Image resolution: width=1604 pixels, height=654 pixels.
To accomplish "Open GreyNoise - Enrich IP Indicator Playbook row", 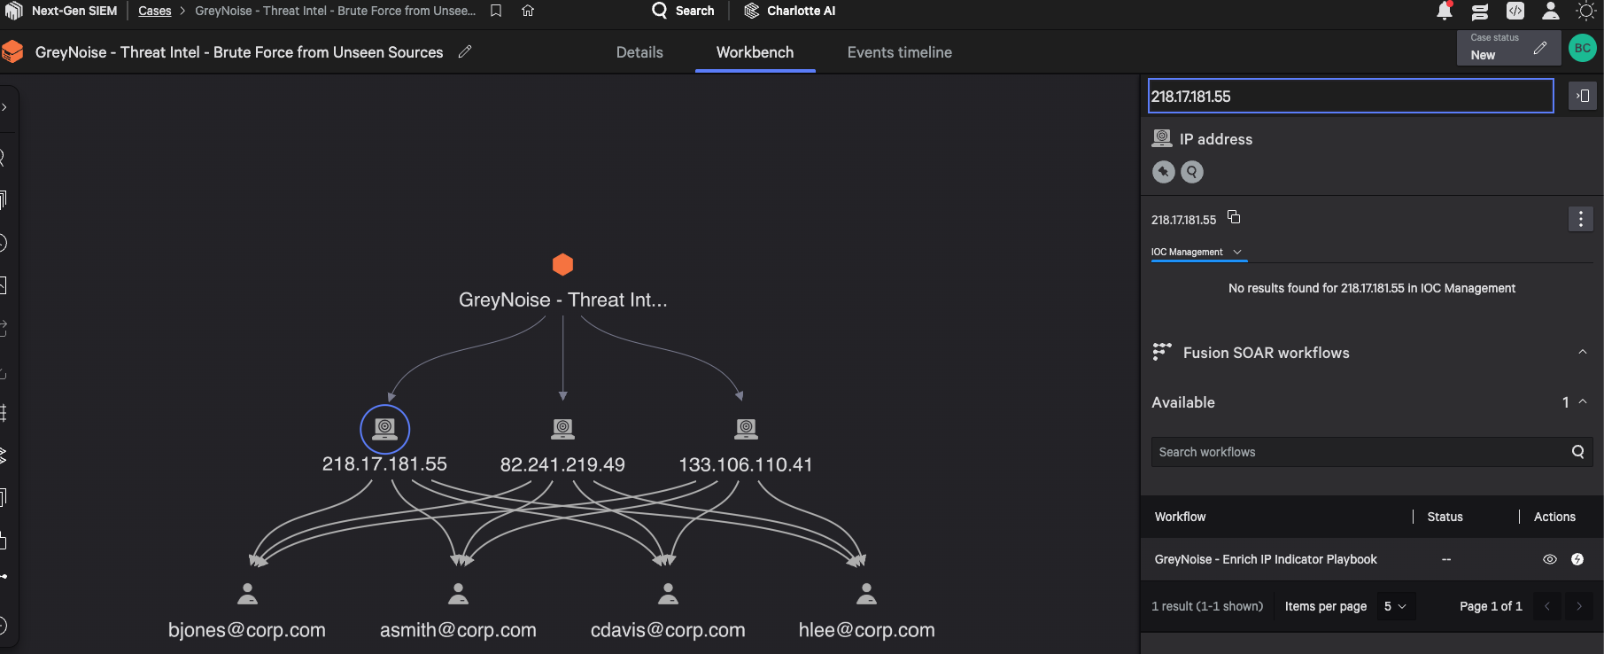I will [1372, 559].
